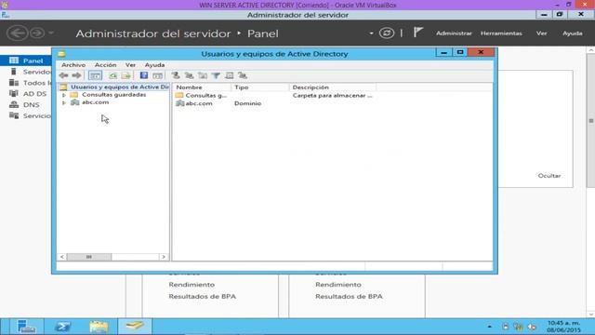
Task: Click the create new user toolbar icon
Action: 176,75
